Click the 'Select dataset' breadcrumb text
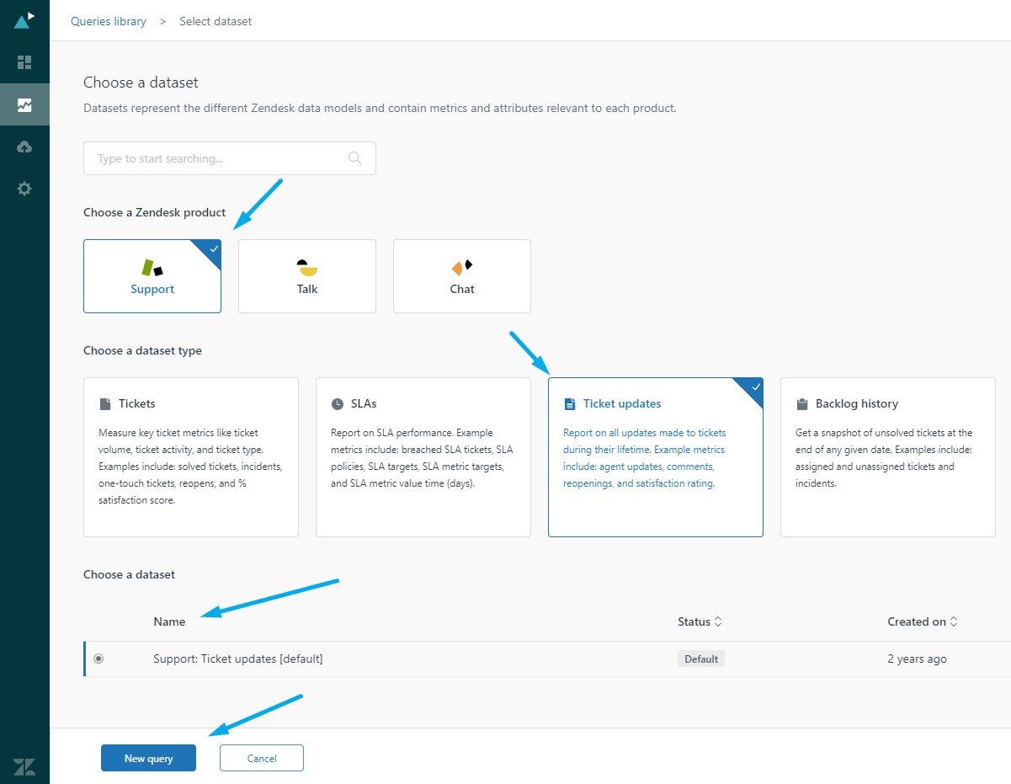Image resolution: width=1011 pixels, height=784 pixels. (x=216, y=21)
